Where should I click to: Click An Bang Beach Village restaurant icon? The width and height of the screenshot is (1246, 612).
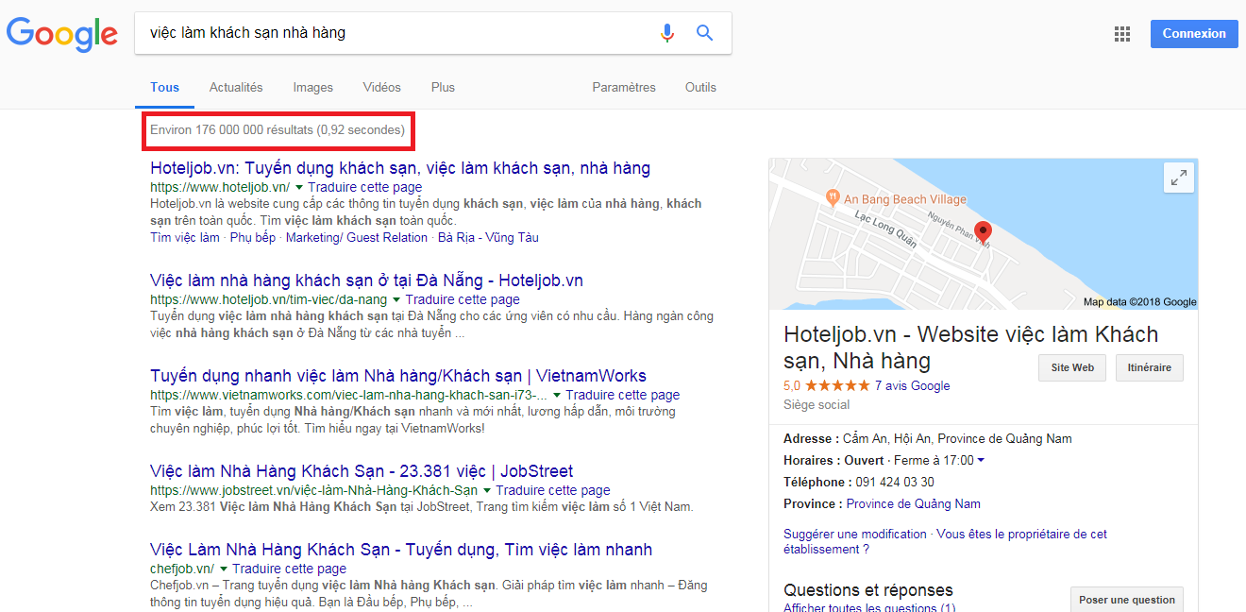833,198
